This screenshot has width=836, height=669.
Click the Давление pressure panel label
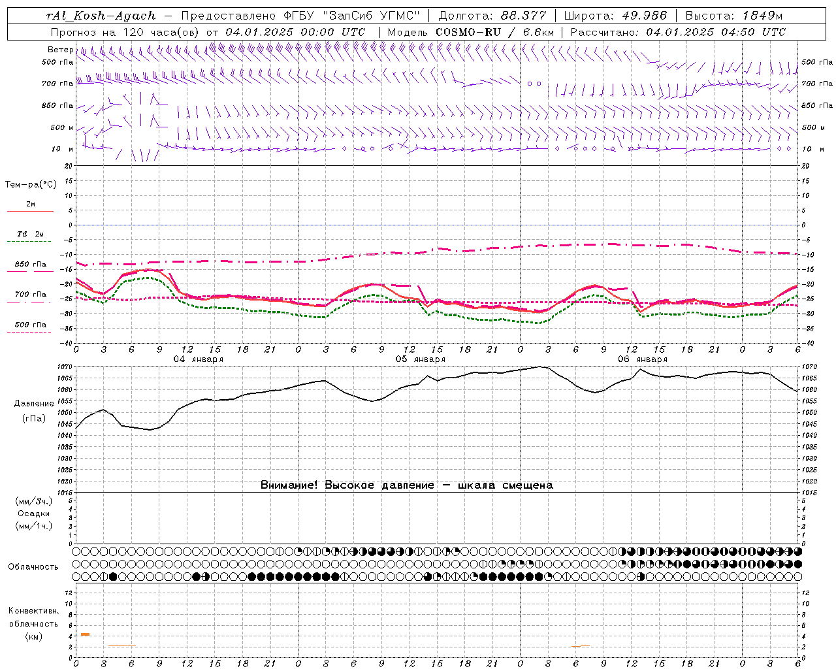point(34,404)
